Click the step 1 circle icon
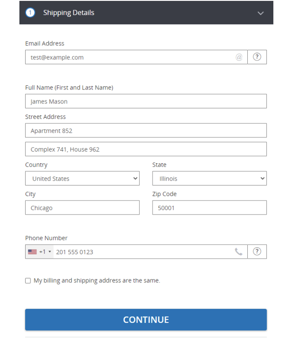Image resolution: width=291 pixels, height=341 pixels. [30, 13]
